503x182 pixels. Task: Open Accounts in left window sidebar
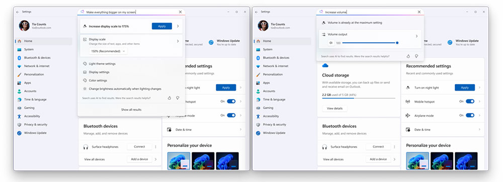44,91
